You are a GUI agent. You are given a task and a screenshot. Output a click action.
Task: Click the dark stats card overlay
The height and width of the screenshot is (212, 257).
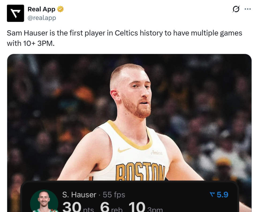click(x=130, y=196)
